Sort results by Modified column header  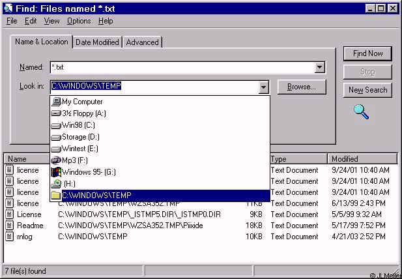pyautogui.click(x=362, y=159)
